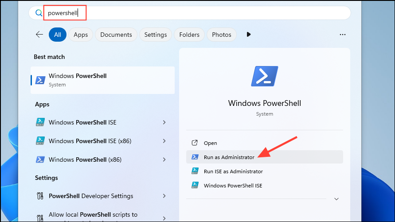
Task: Open Windows PowerShell best match result
Action: 102,80
